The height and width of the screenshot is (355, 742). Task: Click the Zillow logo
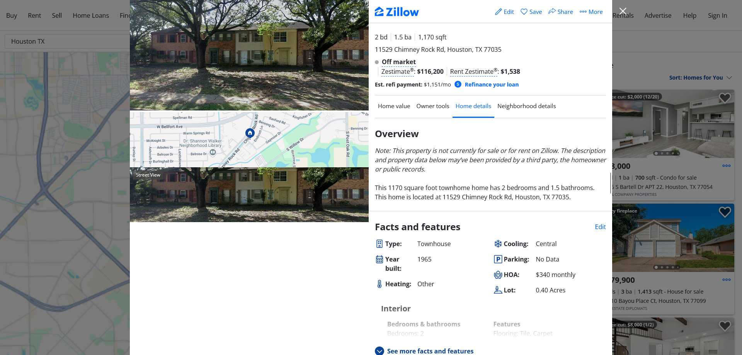pyautogui.click(x=397, y=12)
